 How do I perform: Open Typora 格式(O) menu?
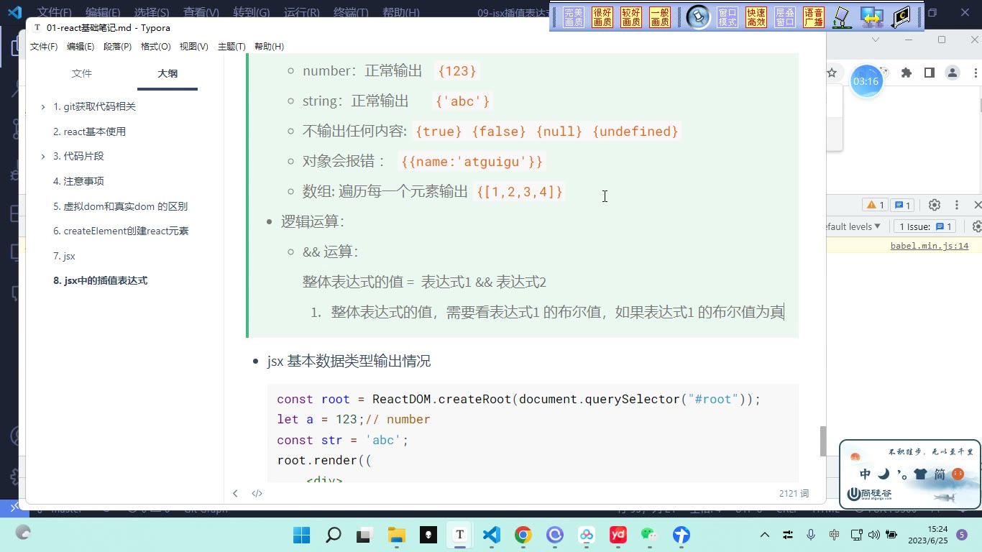coord(156,47)
